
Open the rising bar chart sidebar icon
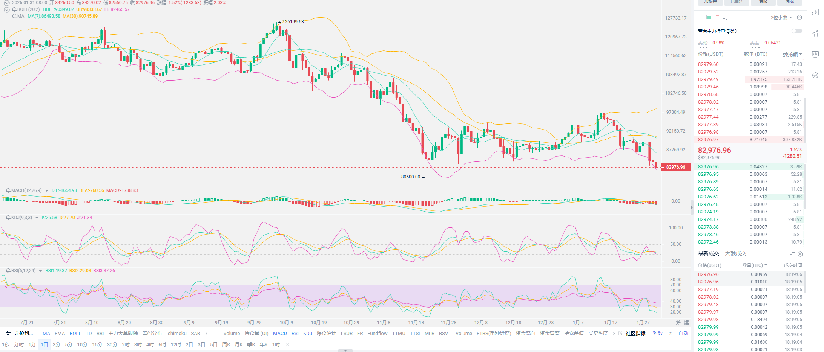(815, 34)
